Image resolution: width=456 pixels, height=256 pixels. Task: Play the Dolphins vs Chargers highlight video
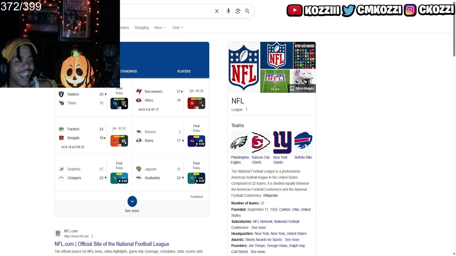coord(119,178)
